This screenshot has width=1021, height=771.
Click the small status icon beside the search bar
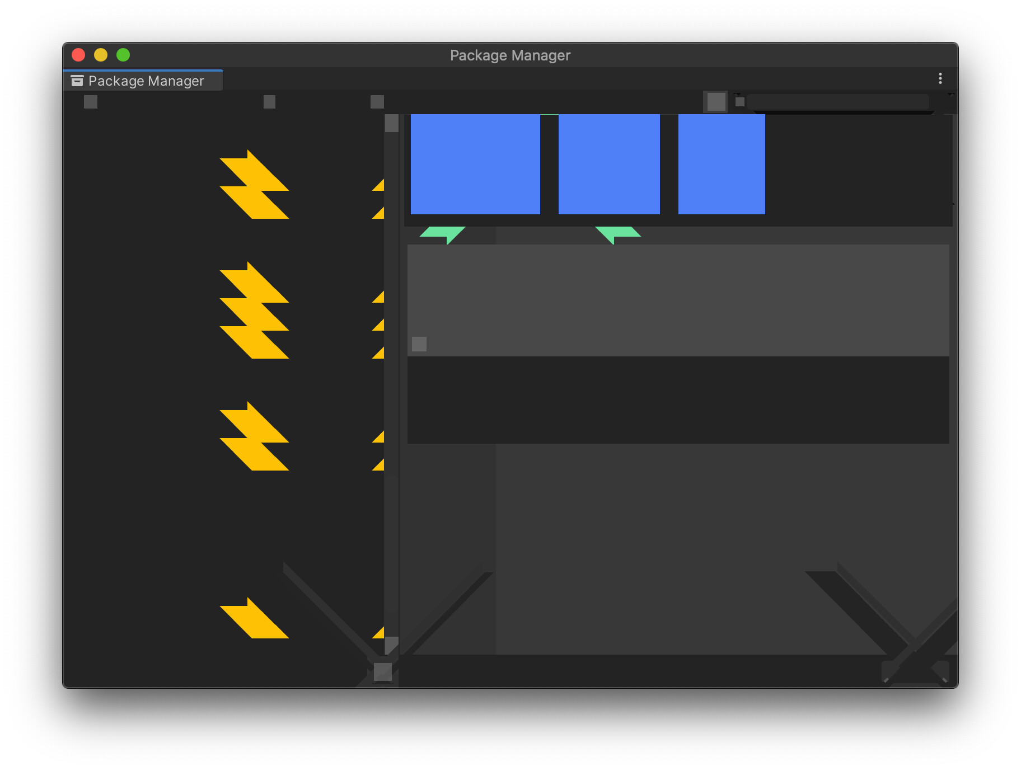click(x=740, y=101)
